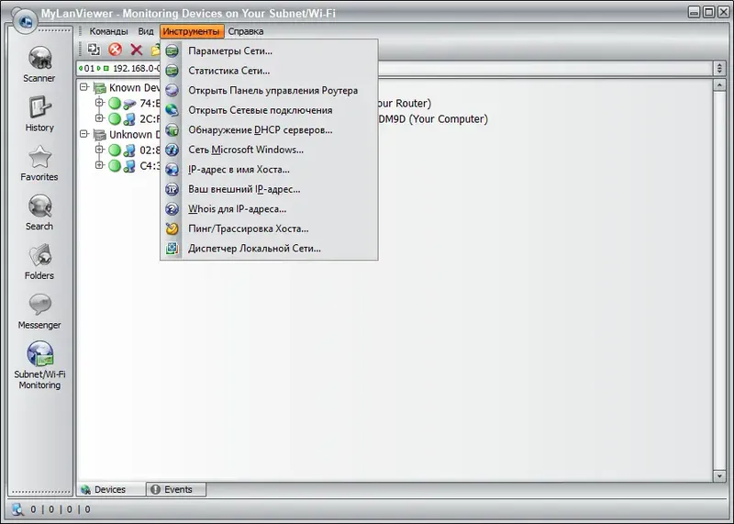Collapse the Unknown Devices tree group

point(83,134)
